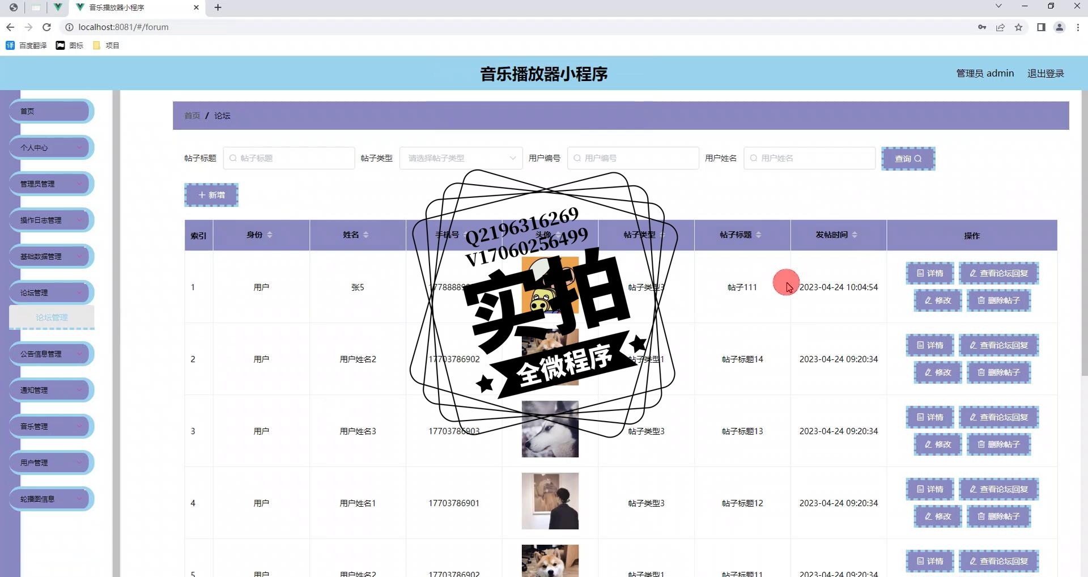Click 修改 for post 帖子标题14
This screenshot has height=577, width=1088.
(938, 372)
